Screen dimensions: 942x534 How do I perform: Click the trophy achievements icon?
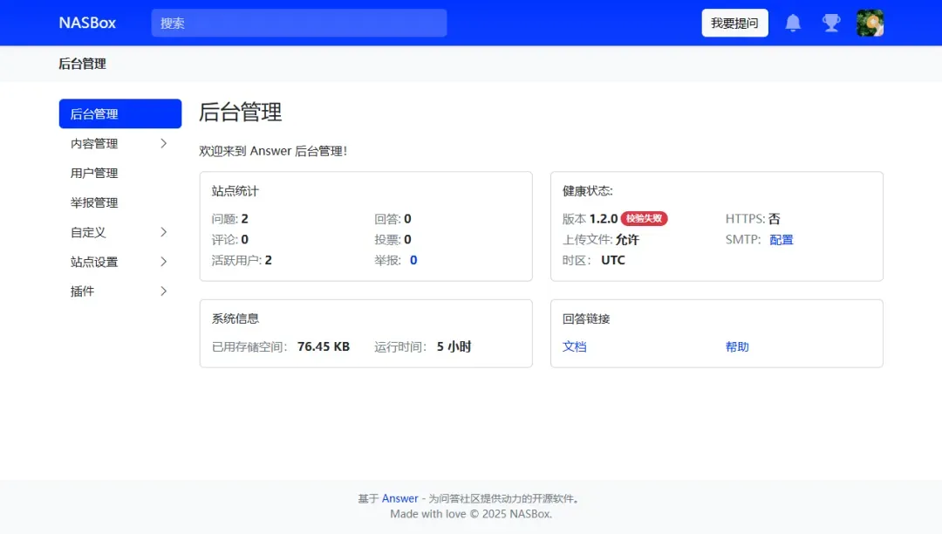[x=831, y=24]
